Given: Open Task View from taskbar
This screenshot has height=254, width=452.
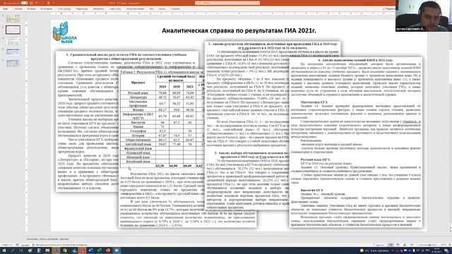Looking at the screenshot, I should click(21, 250).
